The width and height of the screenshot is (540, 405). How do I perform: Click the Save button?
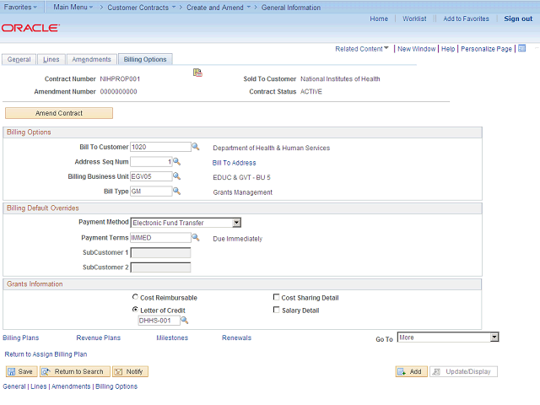[x=21, y=371]
